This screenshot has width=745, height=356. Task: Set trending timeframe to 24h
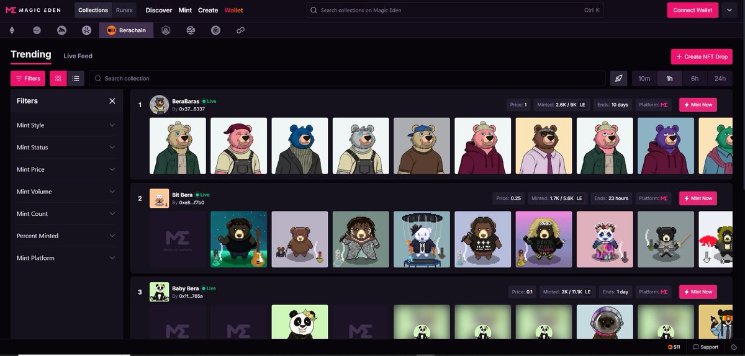(720, 78)
